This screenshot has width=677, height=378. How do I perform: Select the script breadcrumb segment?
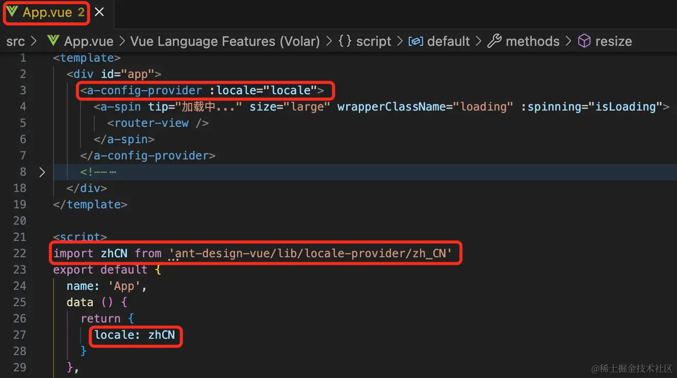[x=374, y=41]
